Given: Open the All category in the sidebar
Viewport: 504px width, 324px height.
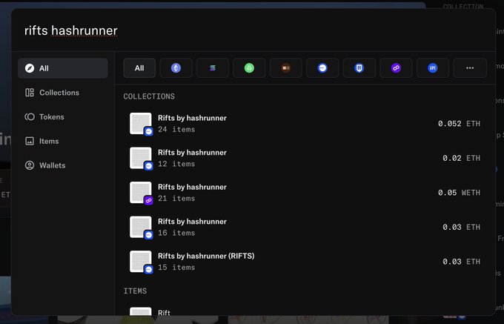Looking at the screenshot, I should [x=63, y=68].
